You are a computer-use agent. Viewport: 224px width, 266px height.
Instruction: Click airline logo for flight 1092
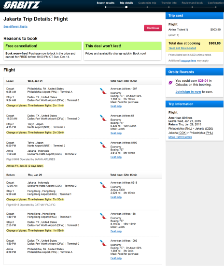103,243
